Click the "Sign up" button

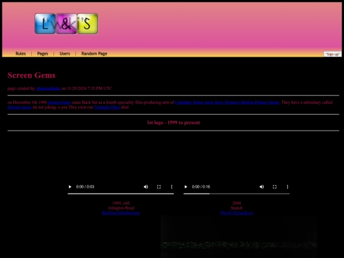click(x=333, y=54)
